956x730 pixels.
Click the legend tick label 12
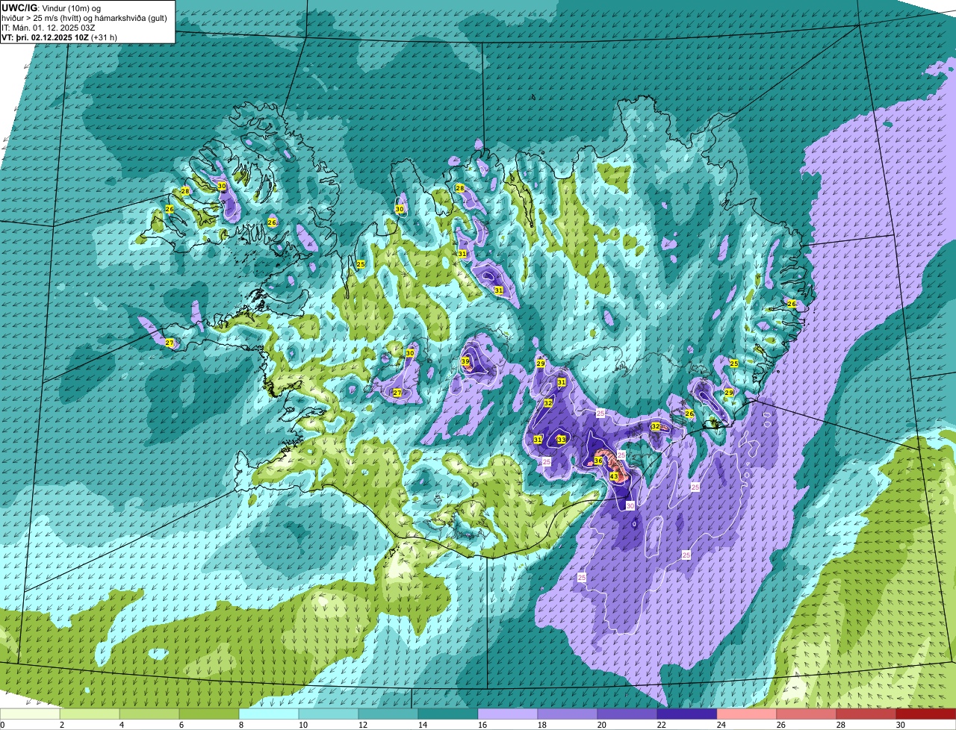coord(363,725)
